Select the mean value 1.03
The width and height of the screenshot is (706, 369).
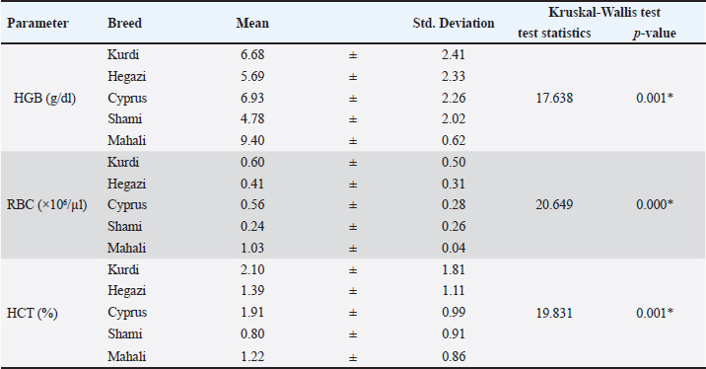click(x=252, y=248)
